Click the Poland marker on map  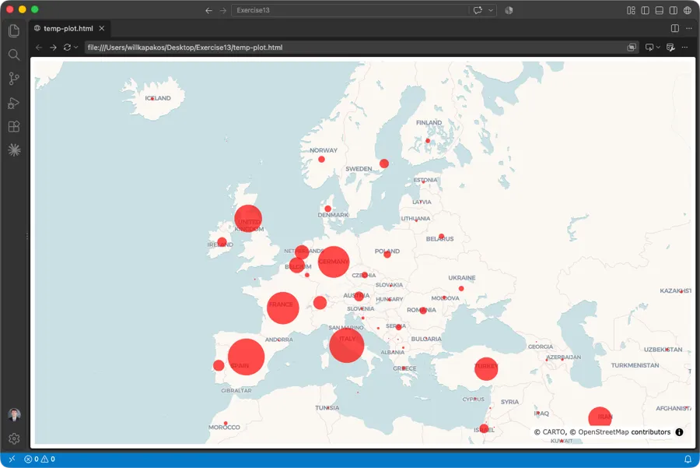point(387,255)
